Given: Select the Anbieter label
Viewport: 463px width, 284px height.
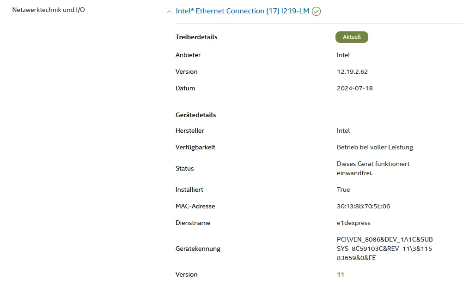Looking at the screenshot, I should [x=188, y=55].
